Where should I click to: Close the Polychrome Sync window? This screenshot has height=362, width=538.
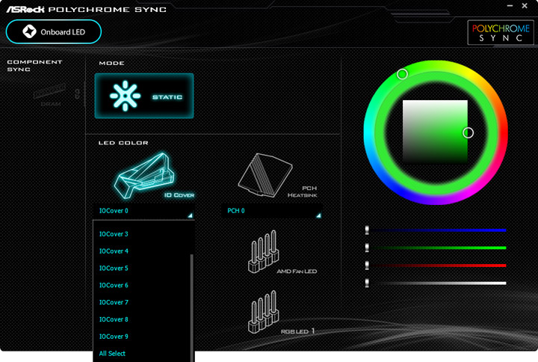click(525, 6)
